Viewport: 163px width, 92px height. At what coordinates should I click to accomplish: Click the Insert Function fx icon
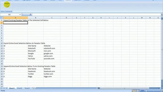pyautogui.click(x=30, y=15)
